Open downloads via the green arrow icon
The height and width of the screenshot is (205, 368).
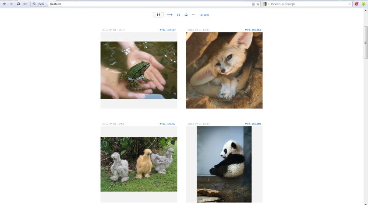(x=364, y=4)
